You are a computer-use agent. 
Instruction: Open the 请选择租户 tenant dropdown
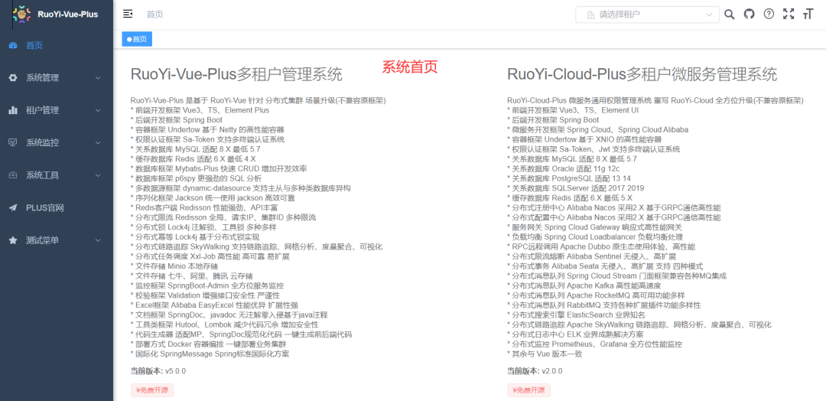647,15
